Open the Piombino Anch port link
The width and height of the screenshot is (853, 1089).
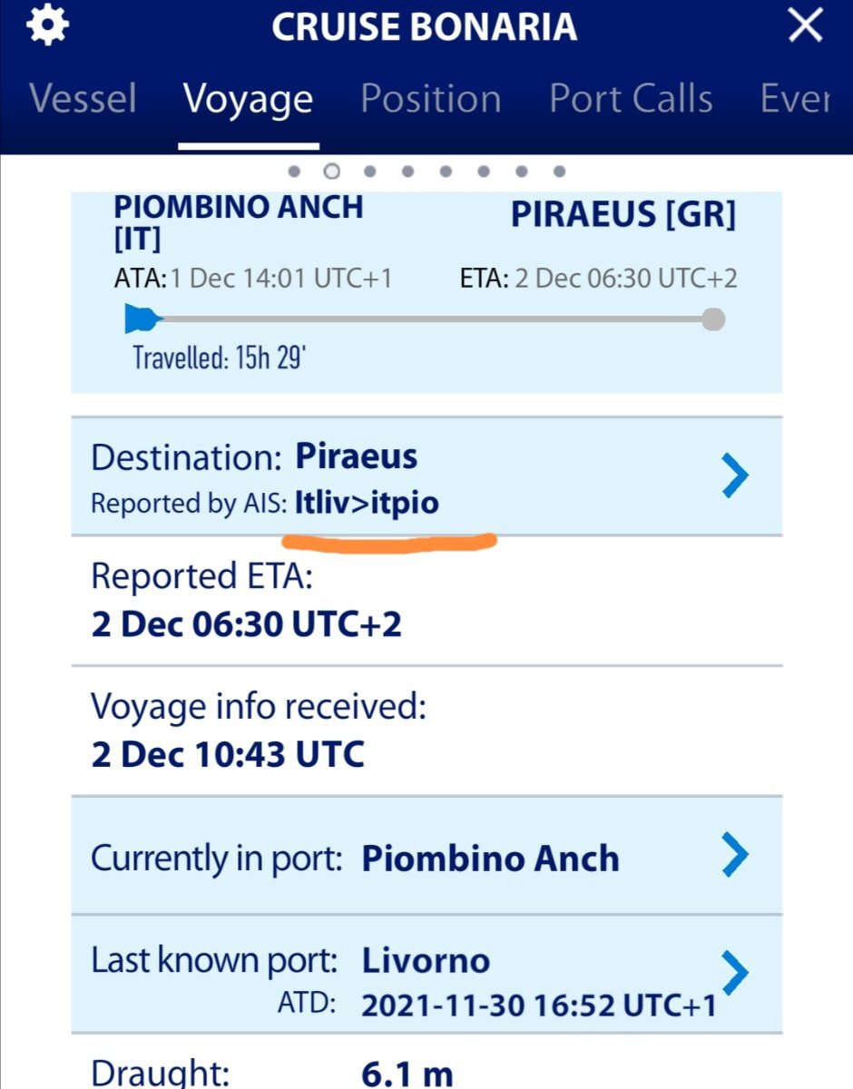click(490, 858)
